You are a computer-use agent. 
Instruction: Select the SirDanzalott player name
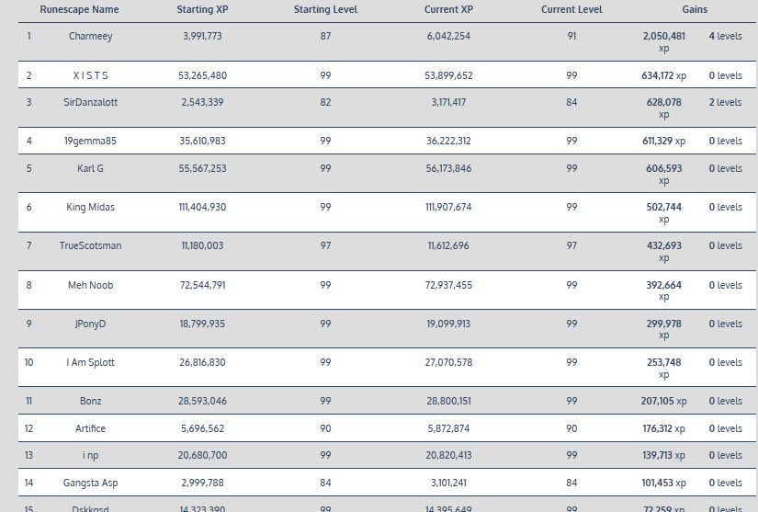pyautogui.click(x=90, y=102)
